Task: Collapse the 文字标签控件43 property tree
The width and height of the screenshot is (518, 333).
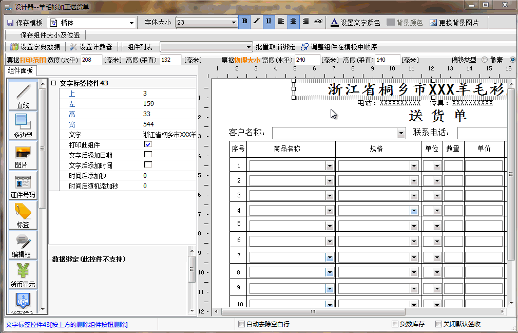Action: [x=53, y=83]
